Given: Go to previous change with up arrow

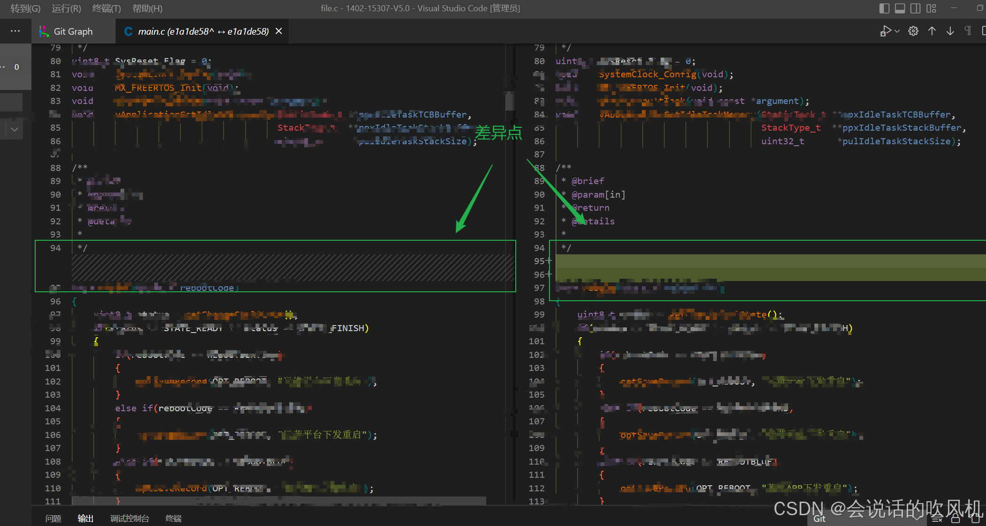Looking at the screenshot, I should [932, 31].
